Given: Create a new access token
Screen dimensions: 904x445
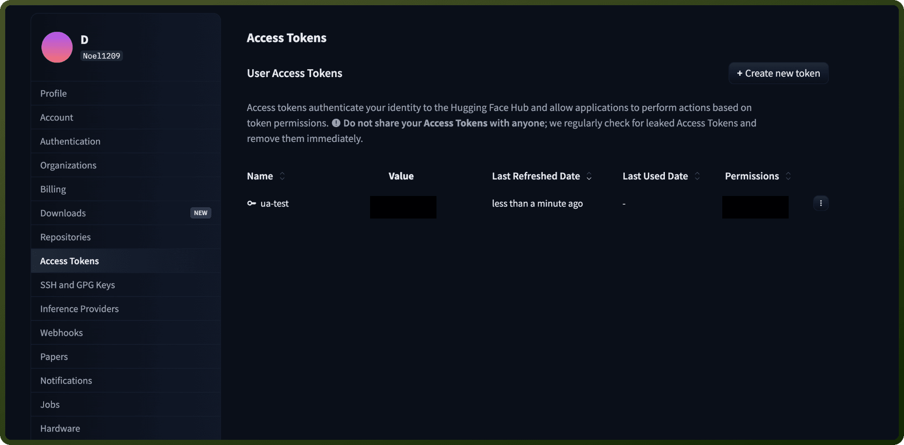Looking at the screenshot, I should point(778,73).
